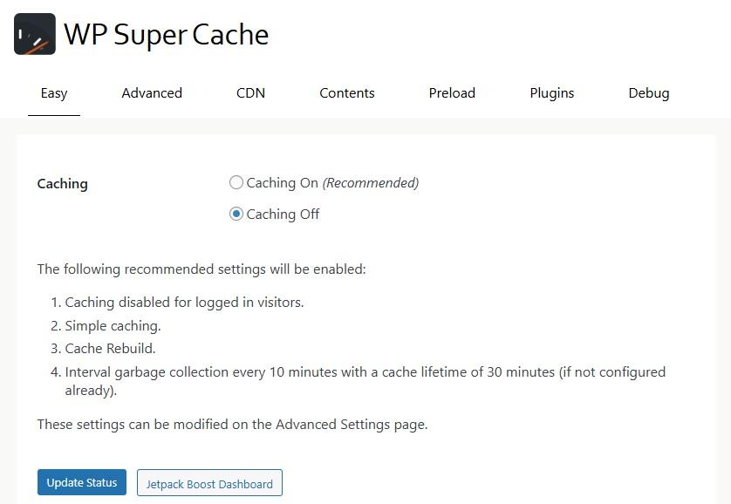Viewport: 731px width, 504px height.
Task: Click the WP Super Cache rocket logo icon
Action: point(34,35)
